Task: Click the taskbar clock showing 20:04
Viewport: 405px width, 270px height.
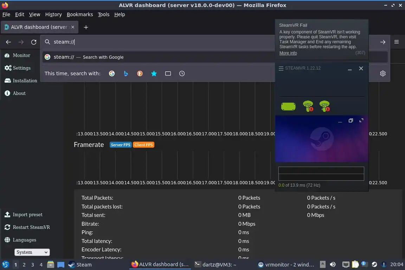Action: (x=397, y=265)
